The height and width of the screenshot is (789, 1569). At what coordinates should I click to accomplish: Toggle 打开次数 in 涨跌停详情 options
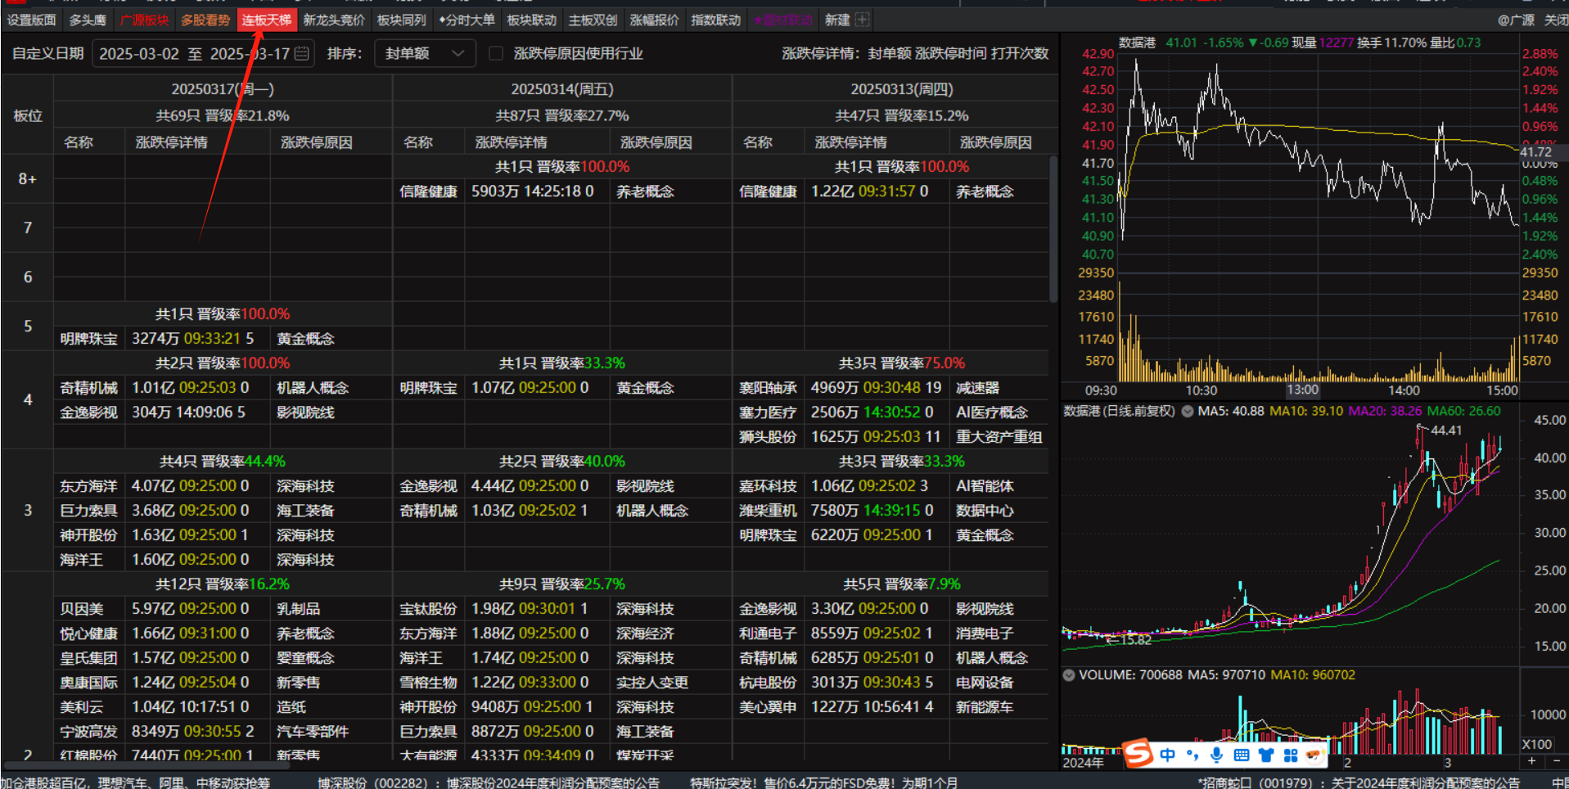pos(1019,54)
